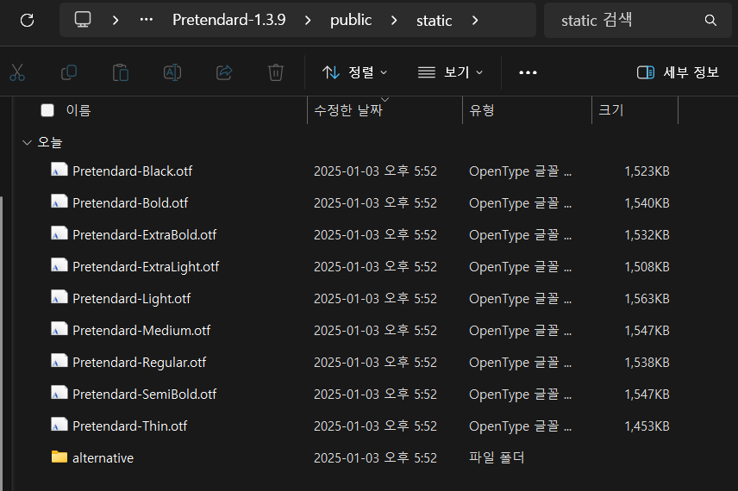The image size is (738, 491).
Task: Select the Pretendard-ExtraLight.otf file name
Action: coord(146,267)
